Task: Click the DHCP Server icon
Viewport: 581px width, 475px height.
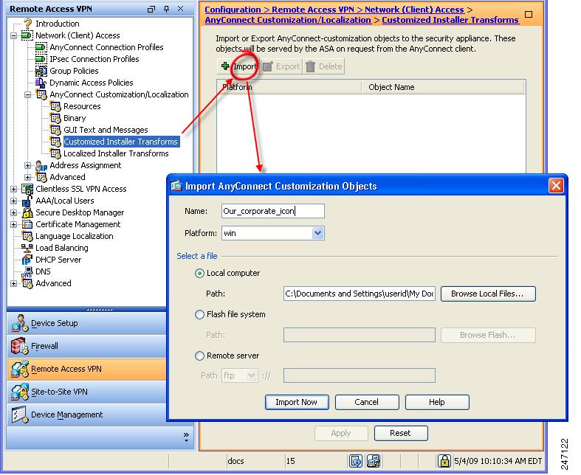Action: pos(27,260)
